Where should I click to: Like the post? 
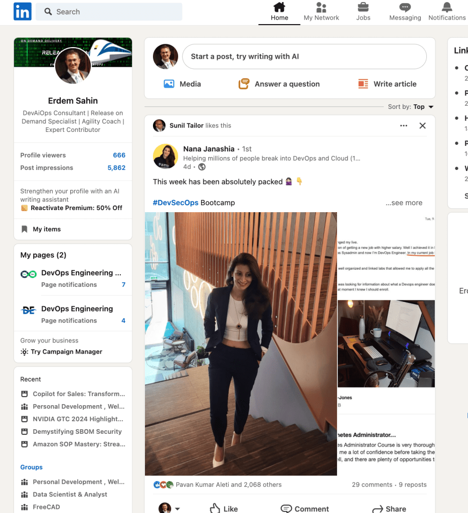(224, 509)
